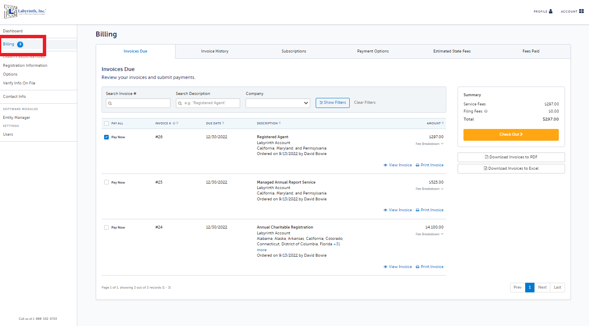Open the Subscriptions tab

pos(294,51)
